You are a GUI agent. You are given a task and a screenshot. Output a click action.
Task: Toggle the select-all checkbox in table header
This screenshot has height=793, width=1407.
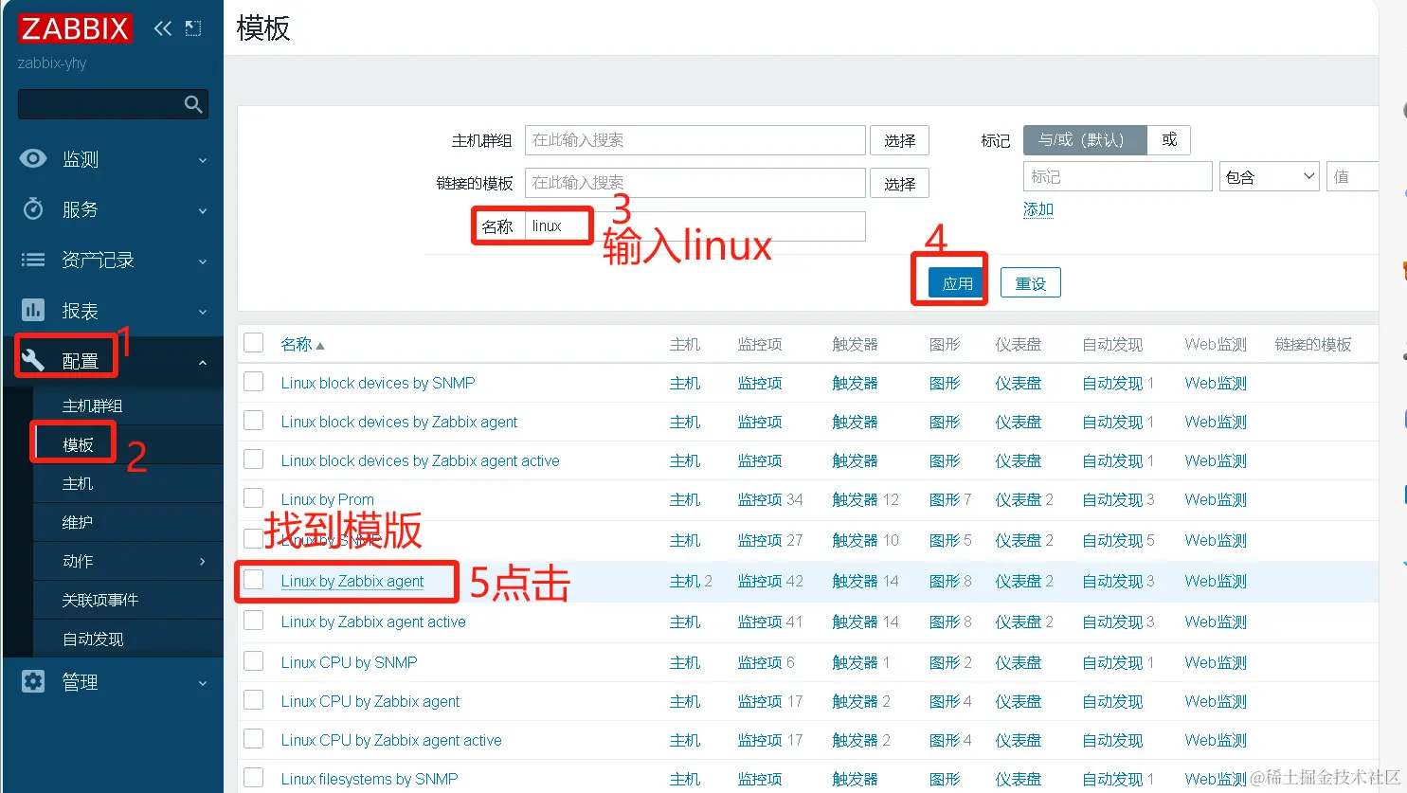click(254, 342)
